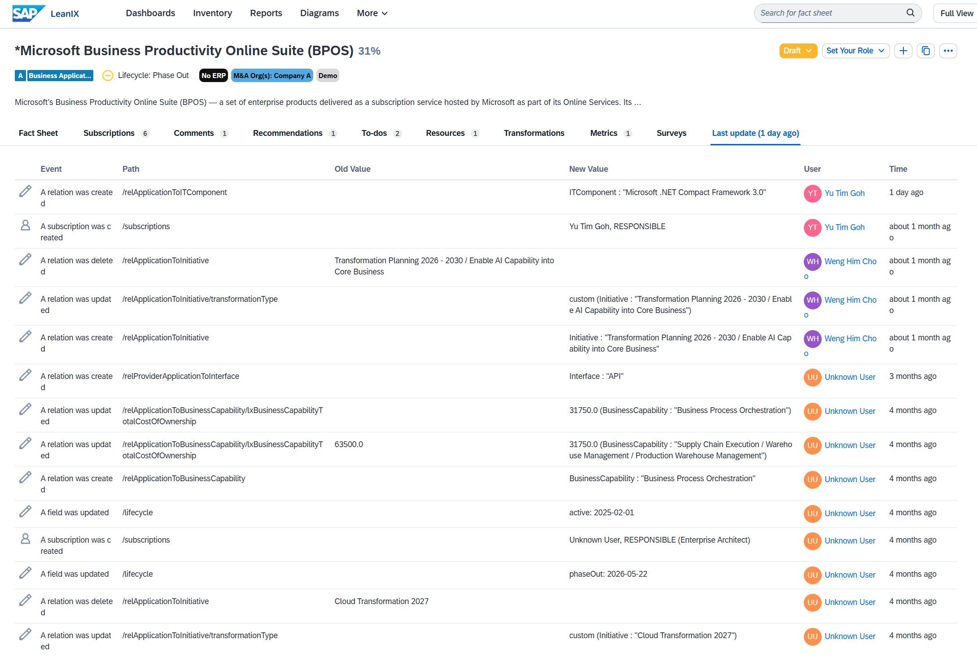Click the search magnifier icon
The width and height of the screenshot is (977, 657).
tap(910, 13)
